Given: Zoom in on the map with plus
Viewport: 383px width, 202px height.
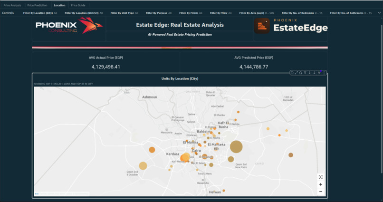Looking at the screenshot, I should 320,184.
